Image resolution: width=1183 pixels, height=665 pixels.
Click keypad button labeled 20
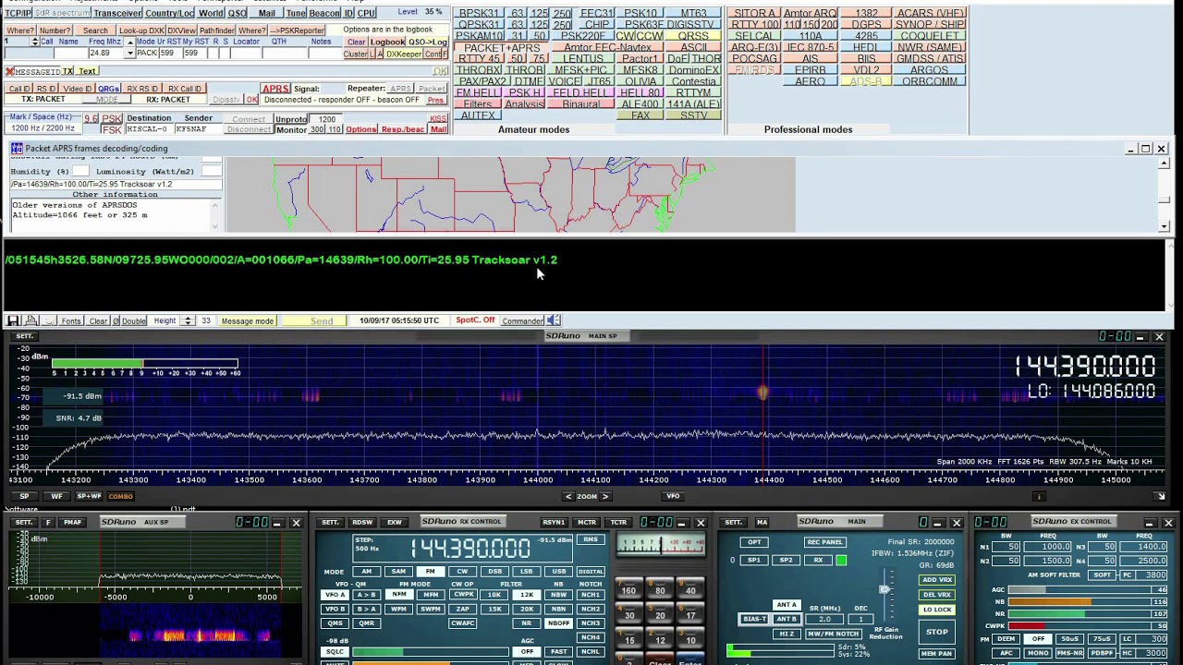click(660, 615)
